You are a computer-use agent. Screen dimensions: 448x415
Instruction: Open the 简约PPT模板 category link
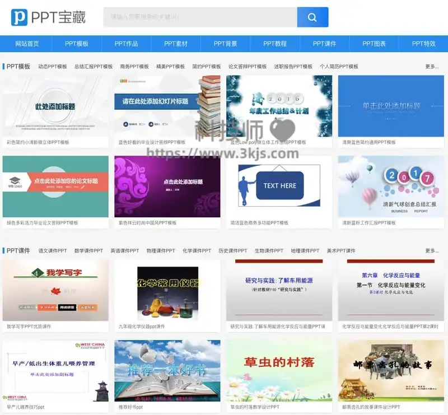(x=207, y=67)
